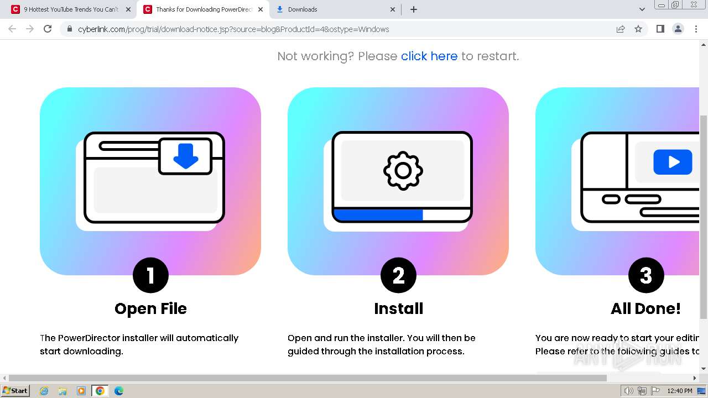Expand the tab search chevron
The width and height of the screenshot is (708, 398).
tap(642, 9)
